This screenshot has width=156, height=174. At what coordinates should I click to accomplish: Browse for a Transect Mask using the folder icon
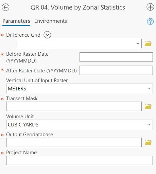coord(148,106)
